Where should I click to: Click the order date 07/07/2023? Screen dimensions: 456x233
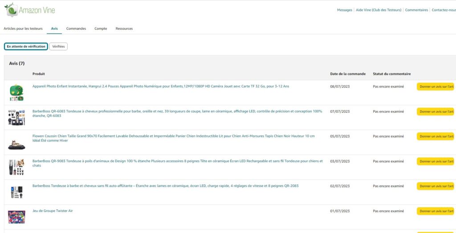(340, 111)
